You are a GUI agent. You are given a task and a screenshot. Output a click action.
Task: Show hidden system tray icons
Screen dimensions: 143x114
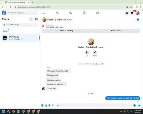(121, 111)
